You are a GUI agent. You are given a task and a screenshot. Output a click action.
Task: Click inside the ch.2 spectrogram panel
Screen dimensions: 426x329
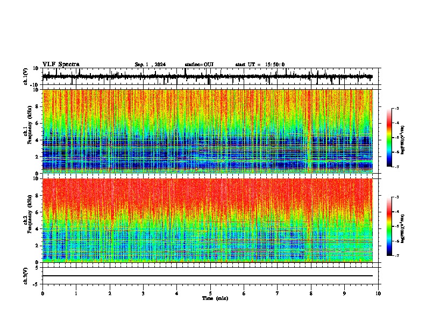point(208,220)
